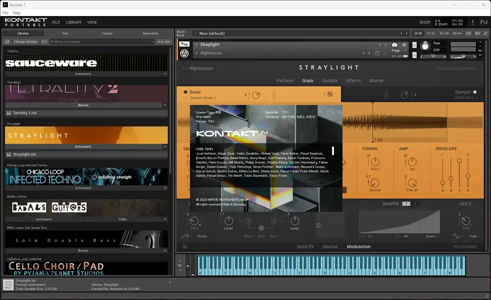Click the camera snapshot icon
The image size is (491, 300).
(395, 45)
